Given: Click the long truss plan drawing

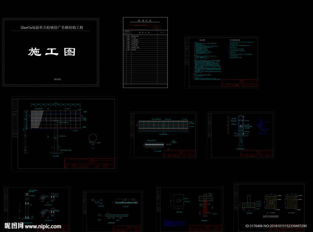Looking at the screenshot, I should (x=163, y=125).
